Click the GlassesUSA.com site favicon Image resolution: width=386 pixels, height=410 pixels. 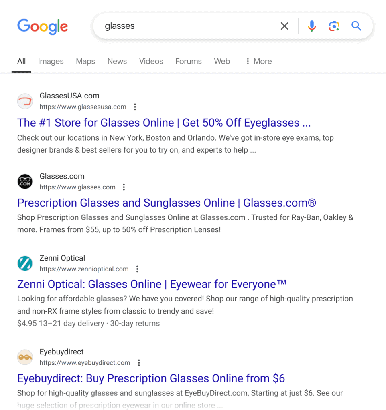point(25,101)
